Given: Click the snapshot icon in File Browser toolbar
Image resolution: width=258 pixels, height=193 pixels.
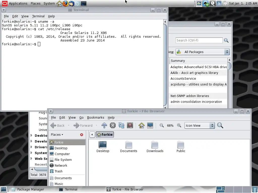Looking at the screenshot, I should [130, 125].
